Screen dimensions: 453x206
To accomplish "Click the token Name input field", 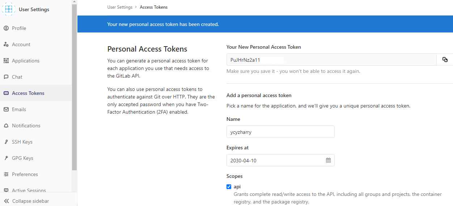I will coord(280,132).
